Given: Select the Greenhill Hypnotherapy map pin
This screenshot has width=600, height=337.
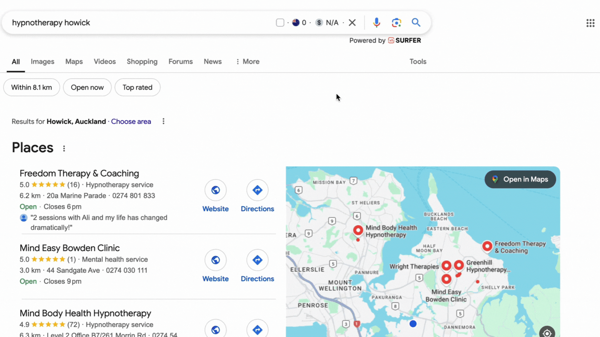Looking at the screenshot, I should coord(459,265).
